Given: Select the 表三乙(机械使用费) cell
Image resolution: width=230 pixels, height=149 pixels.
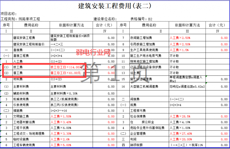Looking at the screenshot, I should (x=64, y=99).
